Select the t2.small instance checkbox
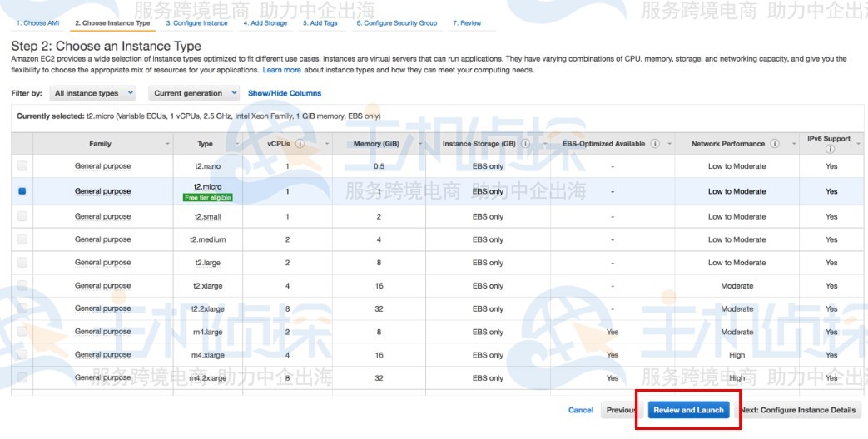Viewport: 868px width, 439px height. coord(22,216)
